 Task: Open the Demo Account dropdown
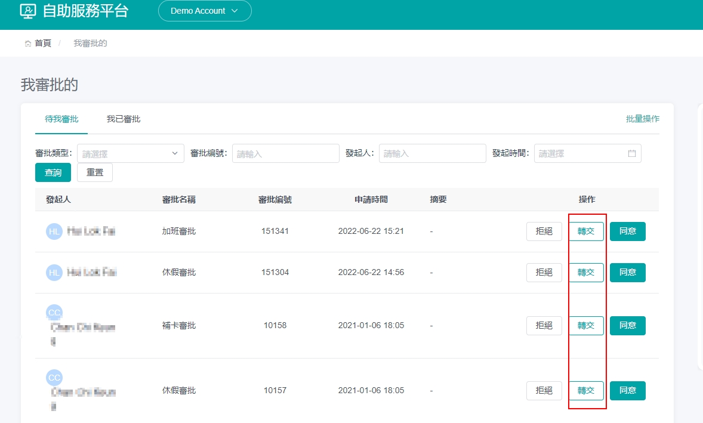pos(205,11)
